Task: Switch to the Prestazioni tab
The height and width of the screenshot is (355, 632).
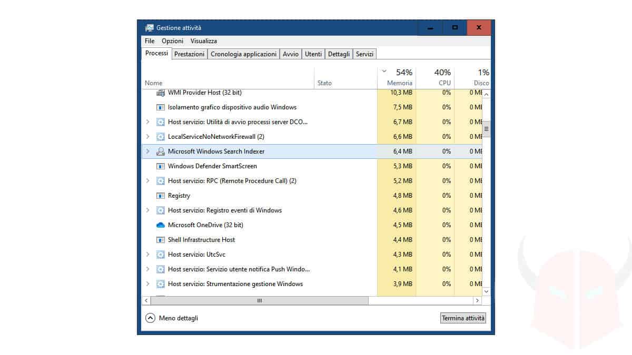Action: (x=189, y=54)
